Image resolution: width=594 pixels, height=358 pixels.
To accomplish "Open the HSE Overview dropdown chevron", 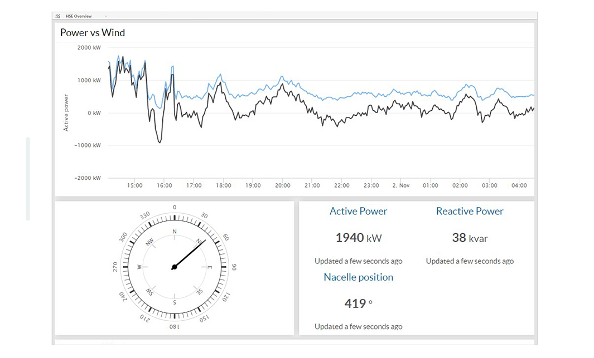I will tap(105, 16).
